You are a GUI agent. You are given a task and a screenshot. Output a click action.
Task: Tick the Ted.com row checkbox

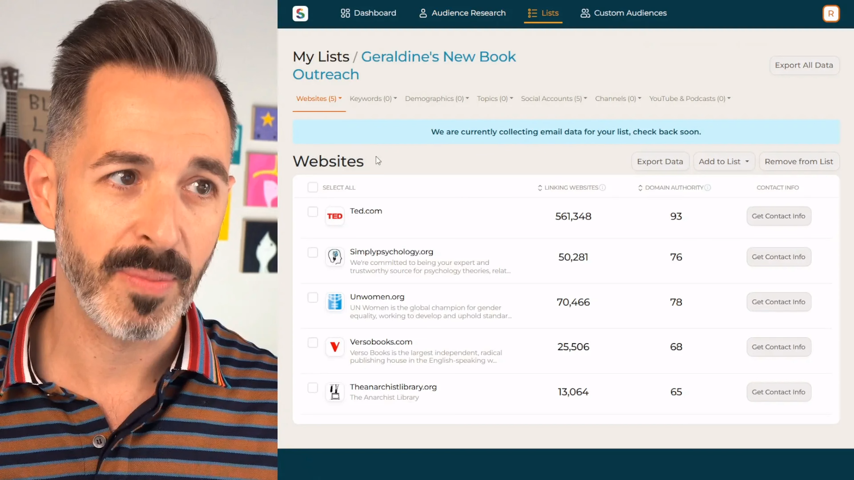point(313,212)
